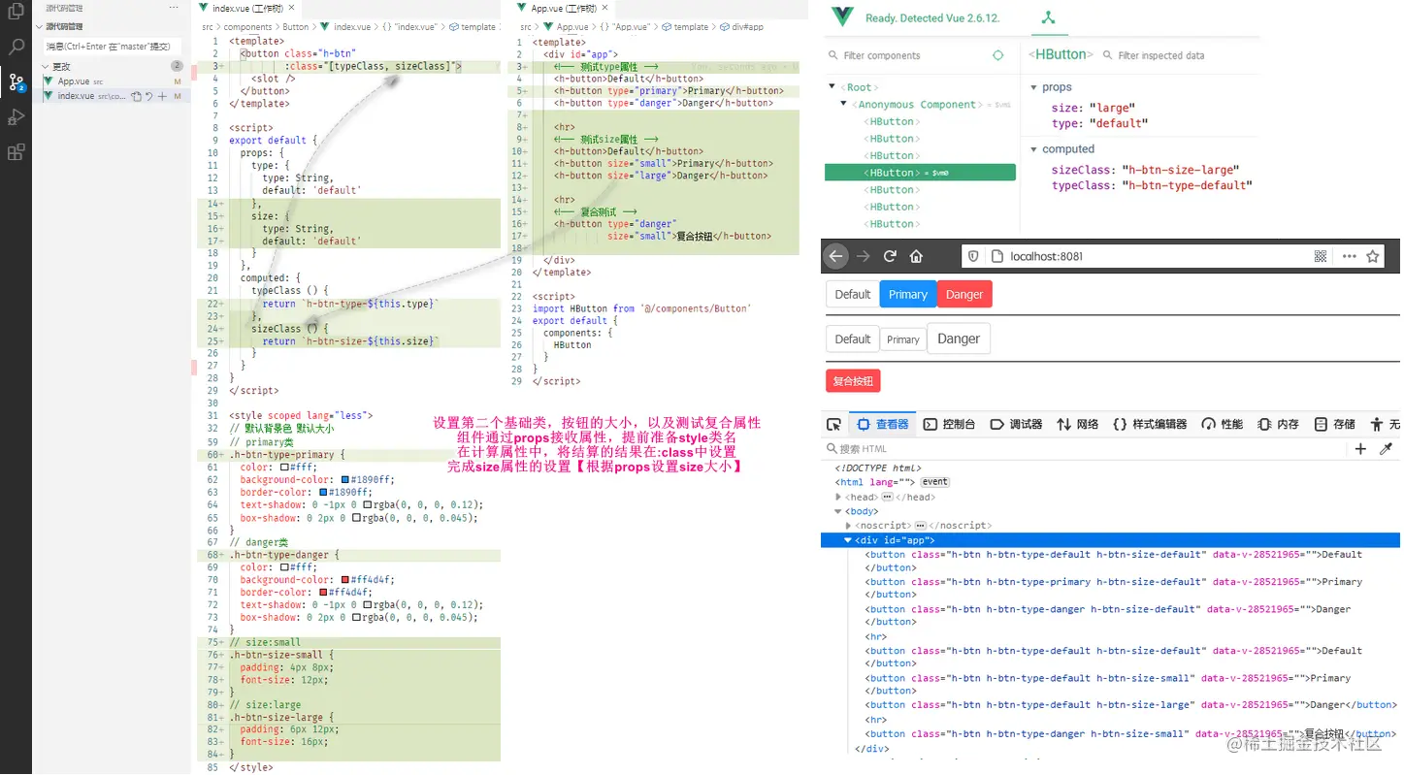Open the Source Control view with badge 2
This screenshot has height=775, width=1404.
(16, 81)
